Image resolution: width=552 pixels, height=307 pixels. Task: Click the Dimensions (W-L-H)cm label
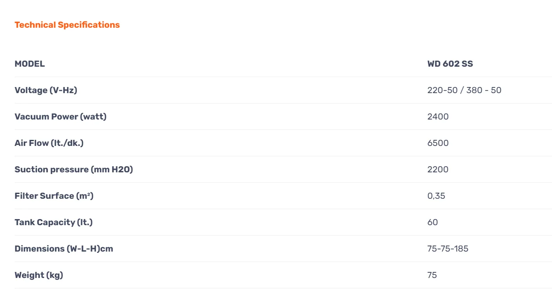(x=64, y=249)
